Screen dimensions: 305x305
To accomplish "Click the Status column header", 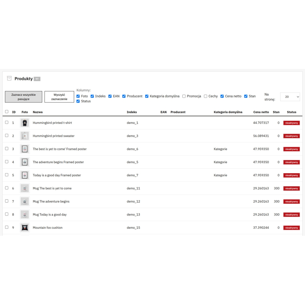I will (291, 112).
